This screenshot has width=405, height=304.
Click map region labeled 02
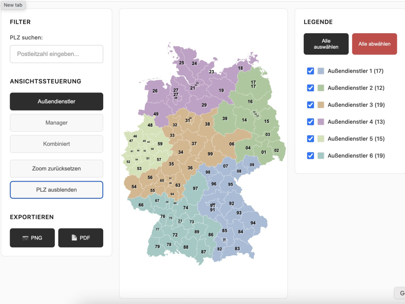[277, 150]
